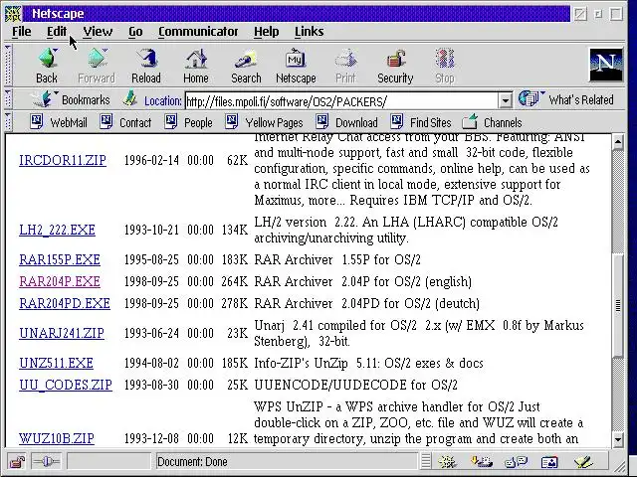
Task: Open Find Sites toolbar shortcut
Action: pos(421,122)
